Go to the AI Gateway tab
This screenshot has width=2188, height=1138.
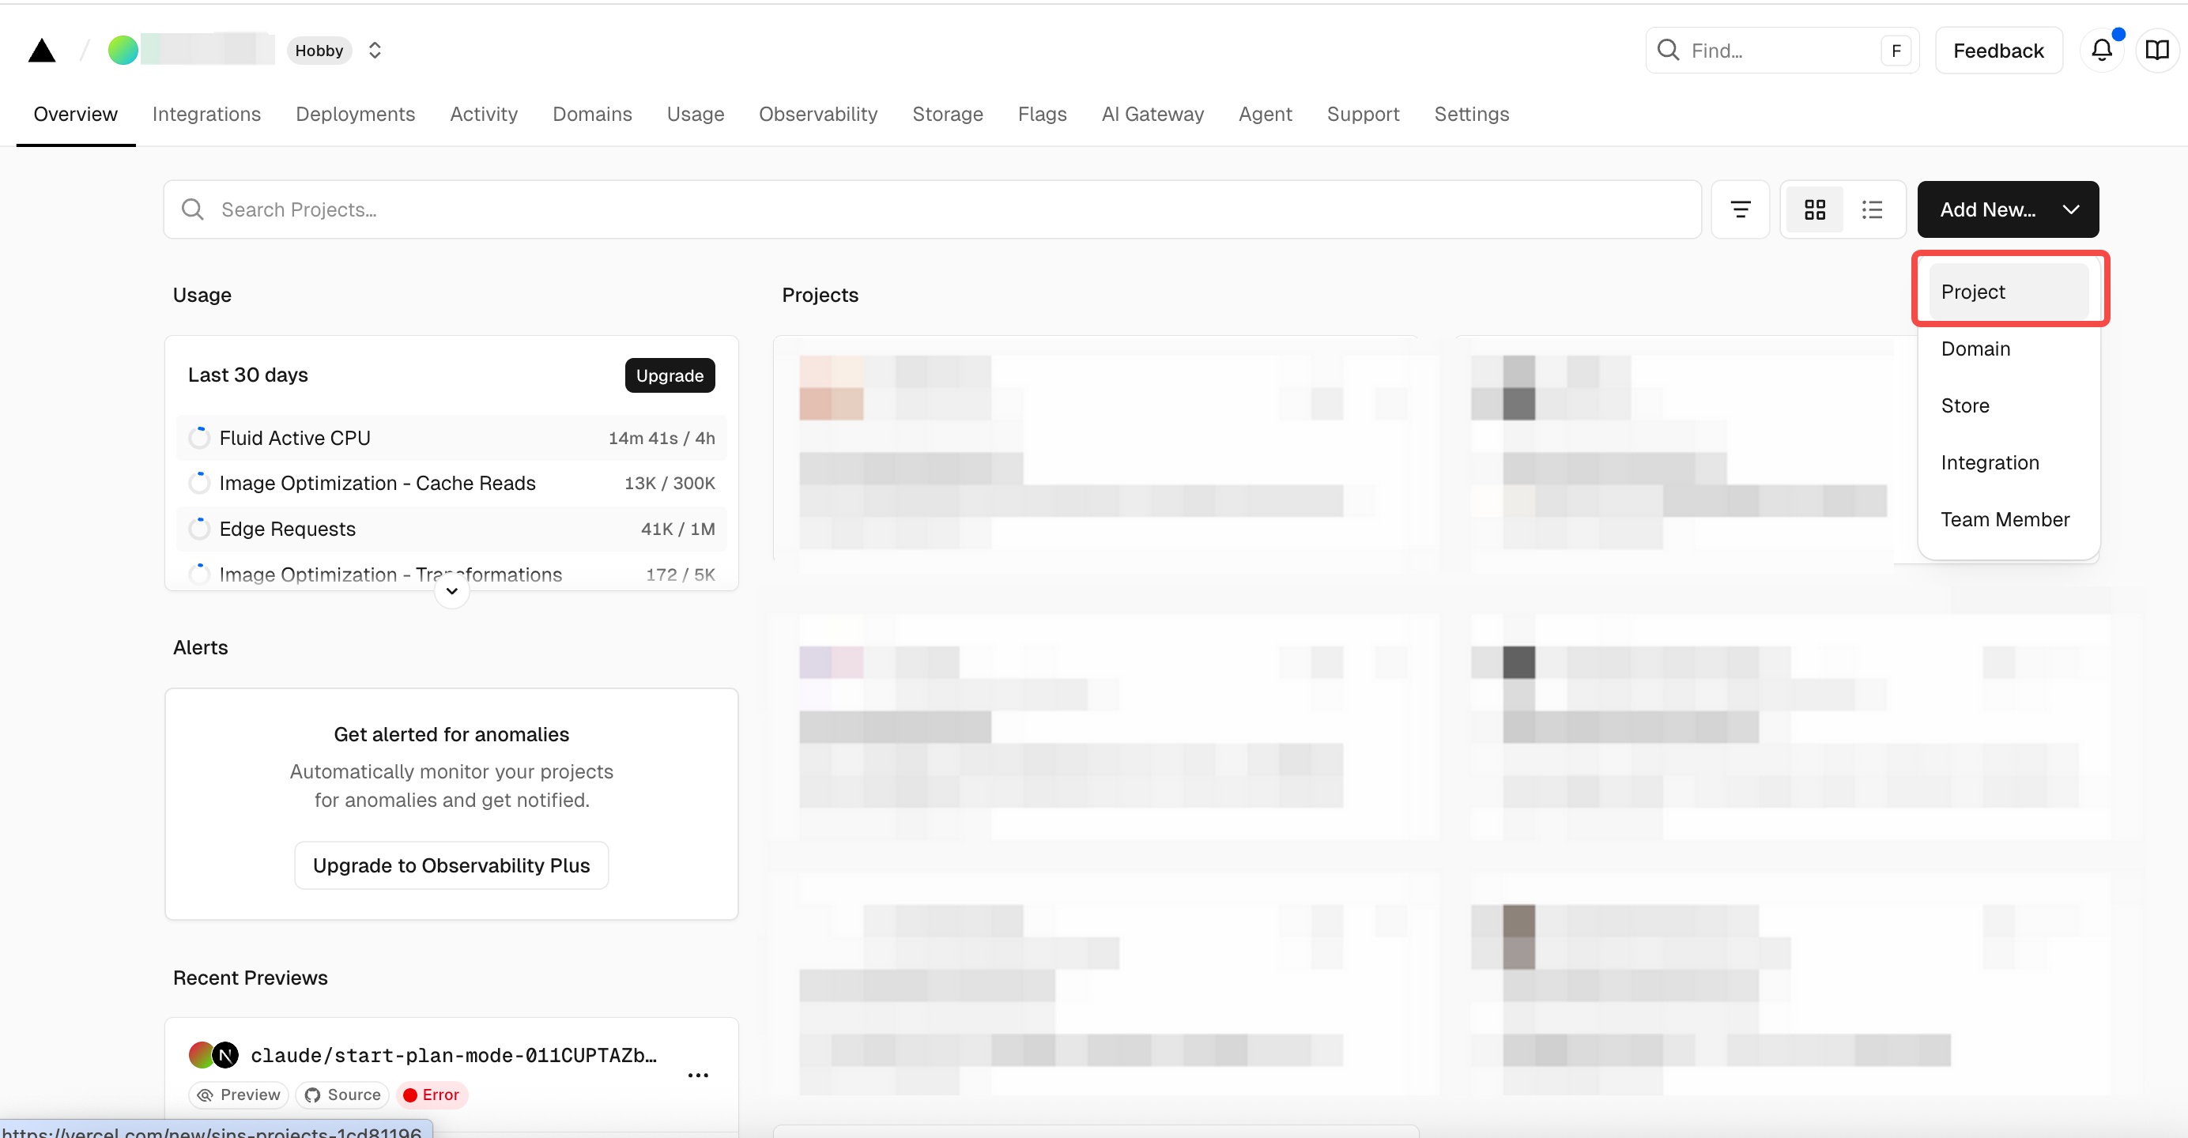[x=1152, y=114]
